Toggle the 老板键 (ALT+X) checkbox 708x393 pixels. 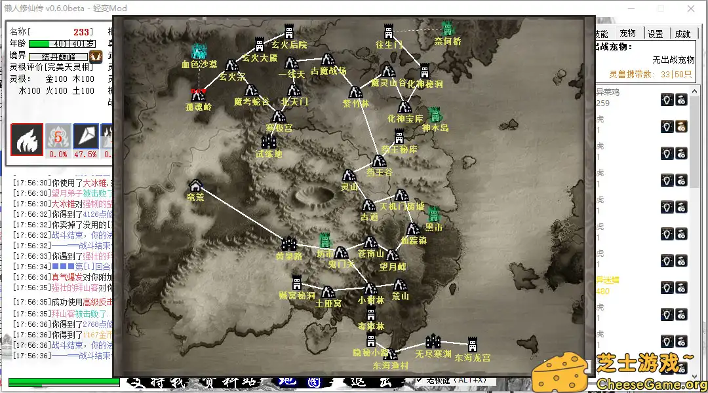[x=420, y=380]
